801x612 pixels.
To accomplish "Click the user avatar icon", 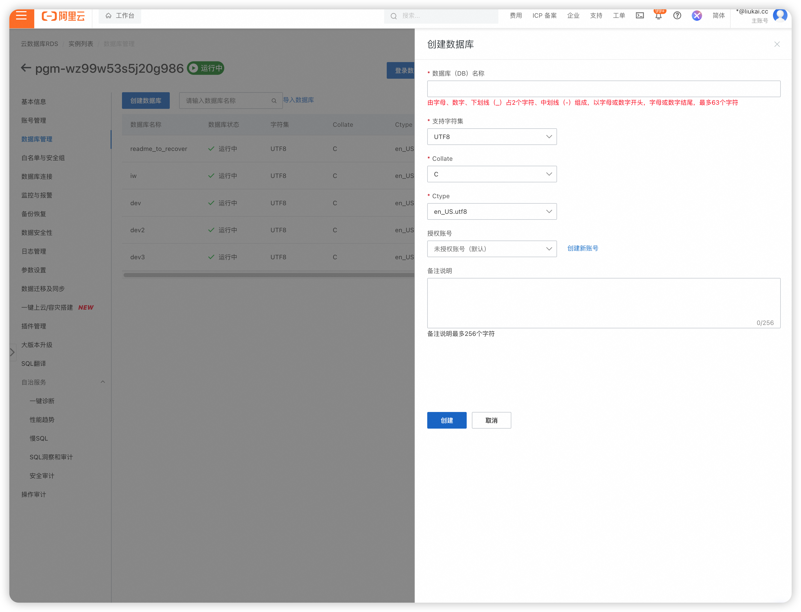I will click(x=780, y=16).
